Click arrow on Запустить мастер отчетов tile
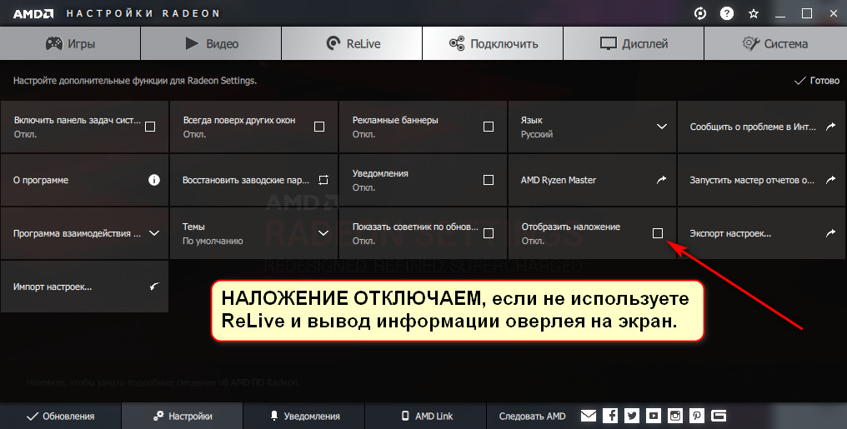This screenshot has height=429, width=847. [x=830, y=180]
